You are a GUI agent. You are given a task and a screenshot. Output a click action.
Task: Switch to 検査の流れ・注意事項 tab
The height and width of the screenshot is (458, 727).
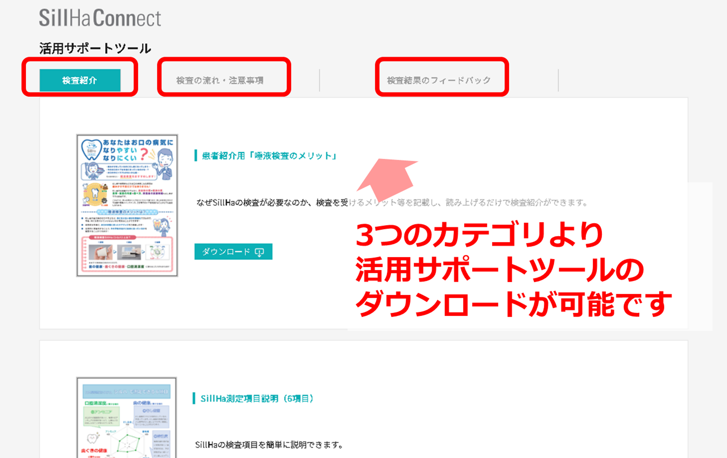coord(220,80)
